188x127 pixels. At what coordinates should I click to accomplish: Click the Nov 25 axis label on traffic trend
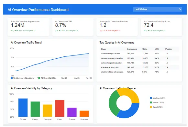pos(77,78)
